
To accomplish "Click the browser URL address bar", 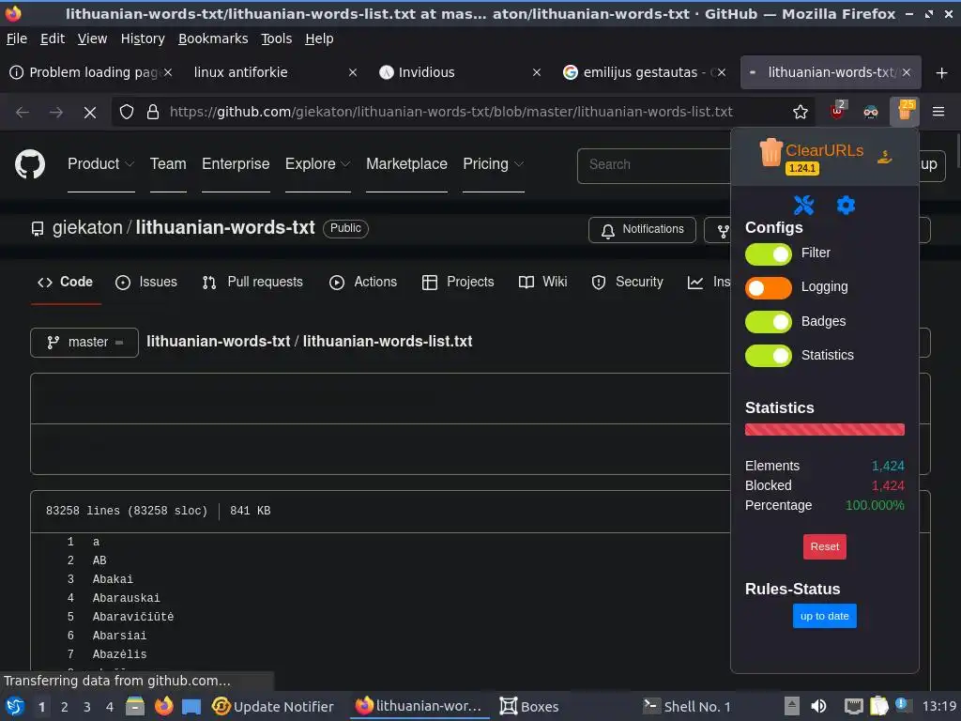I will (451, 112).
